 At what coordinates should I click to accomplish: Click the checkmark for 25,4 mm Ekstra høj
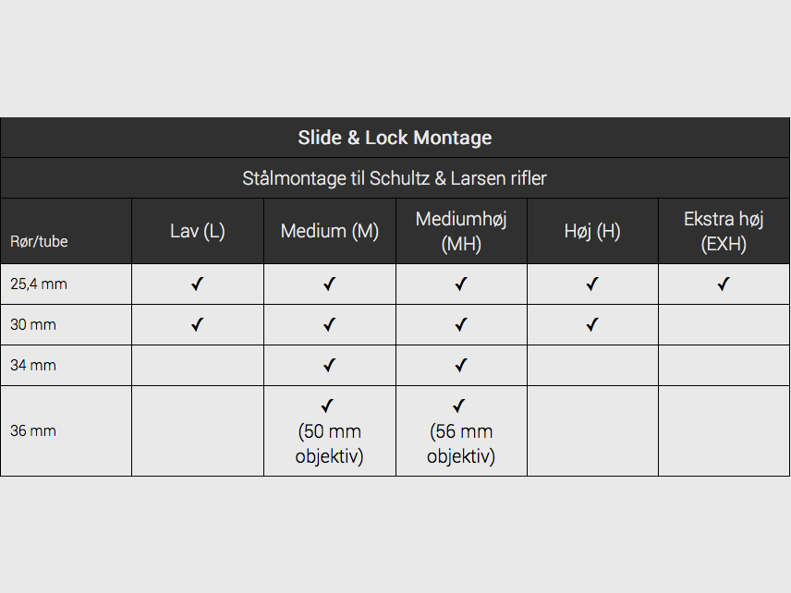click(724, 284)
